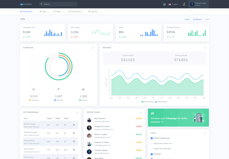The image size is (229, 159).
Task: View Jeremy Young's details via the eye icon
Action: click(x=74, y=125)
